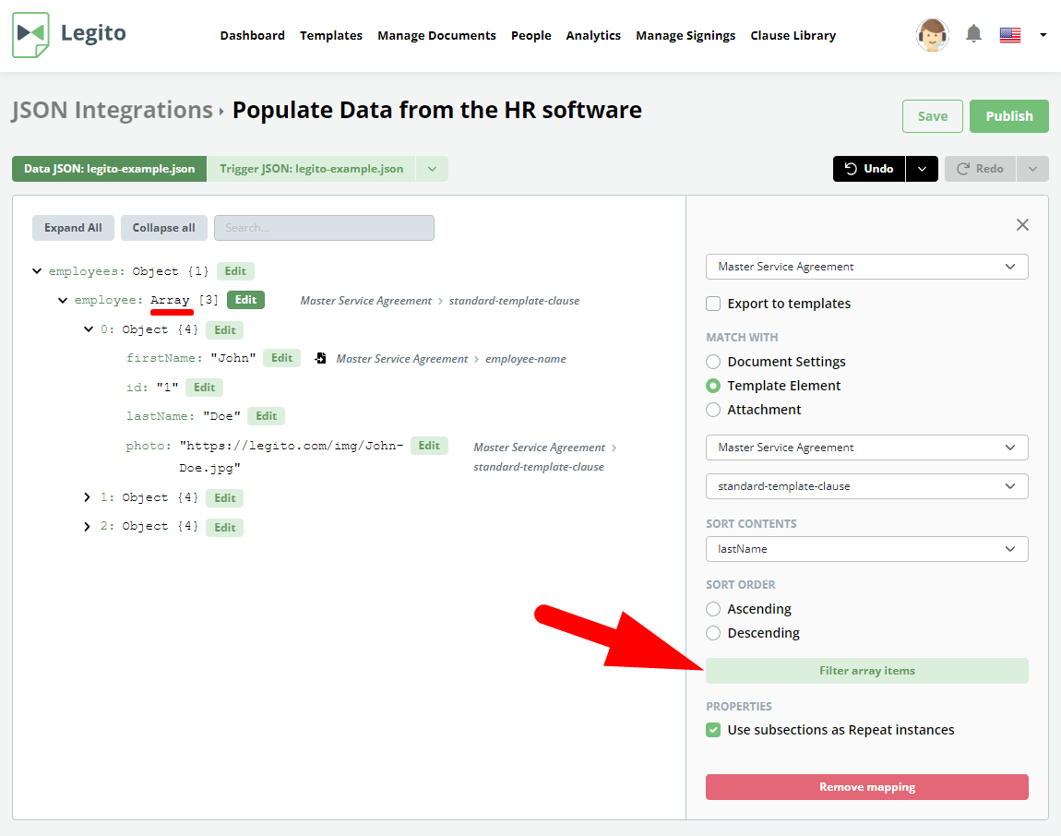Image resolution: width=1061 pixels, height=836 pixels.
Task: Open the Analytics menu
Action: [x=593, y=35]
